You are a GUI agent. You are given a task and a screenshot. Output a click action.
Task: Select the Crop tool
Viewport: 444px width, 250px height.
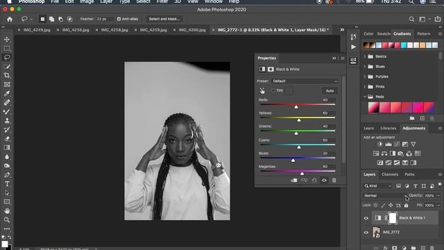7,76
